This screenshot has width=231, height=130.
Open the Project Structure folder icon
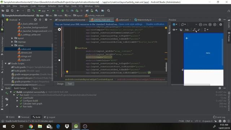[x=103, y=10]
